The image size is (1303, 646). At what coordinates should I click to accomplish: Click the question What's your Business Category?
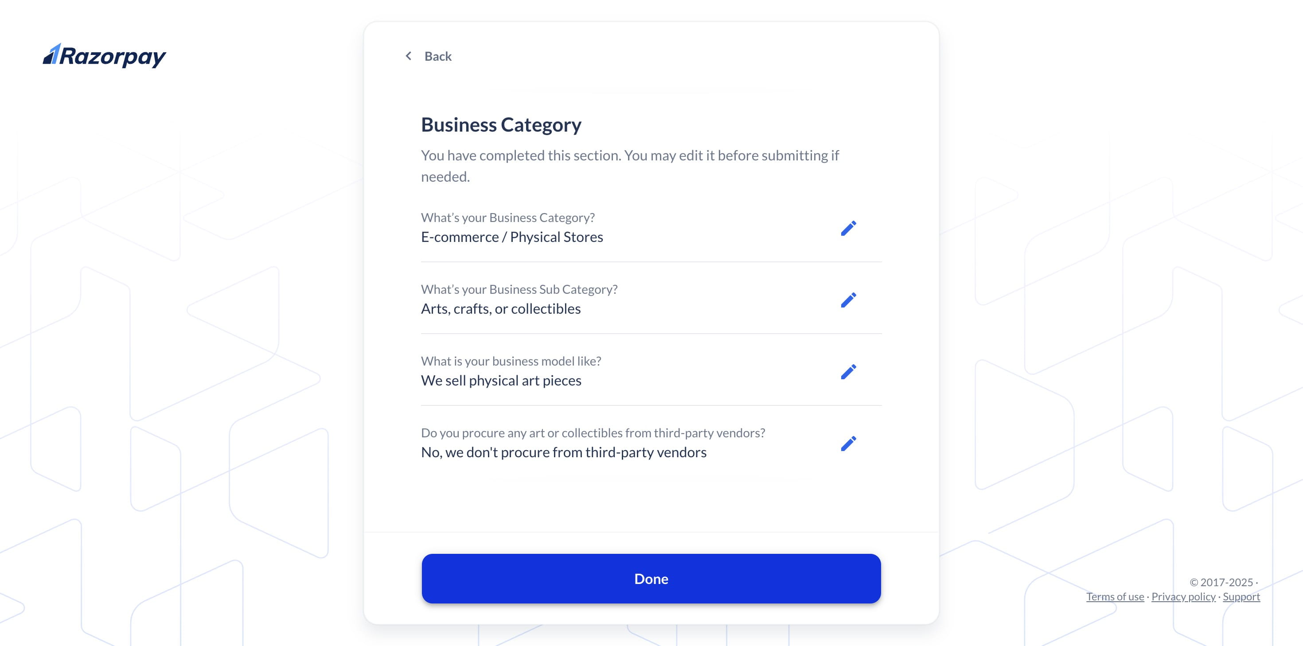point(508,218)
